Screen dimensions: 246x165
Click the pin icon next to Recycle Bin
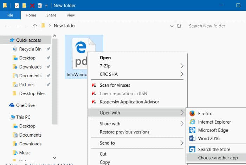[x=48, y=49]
